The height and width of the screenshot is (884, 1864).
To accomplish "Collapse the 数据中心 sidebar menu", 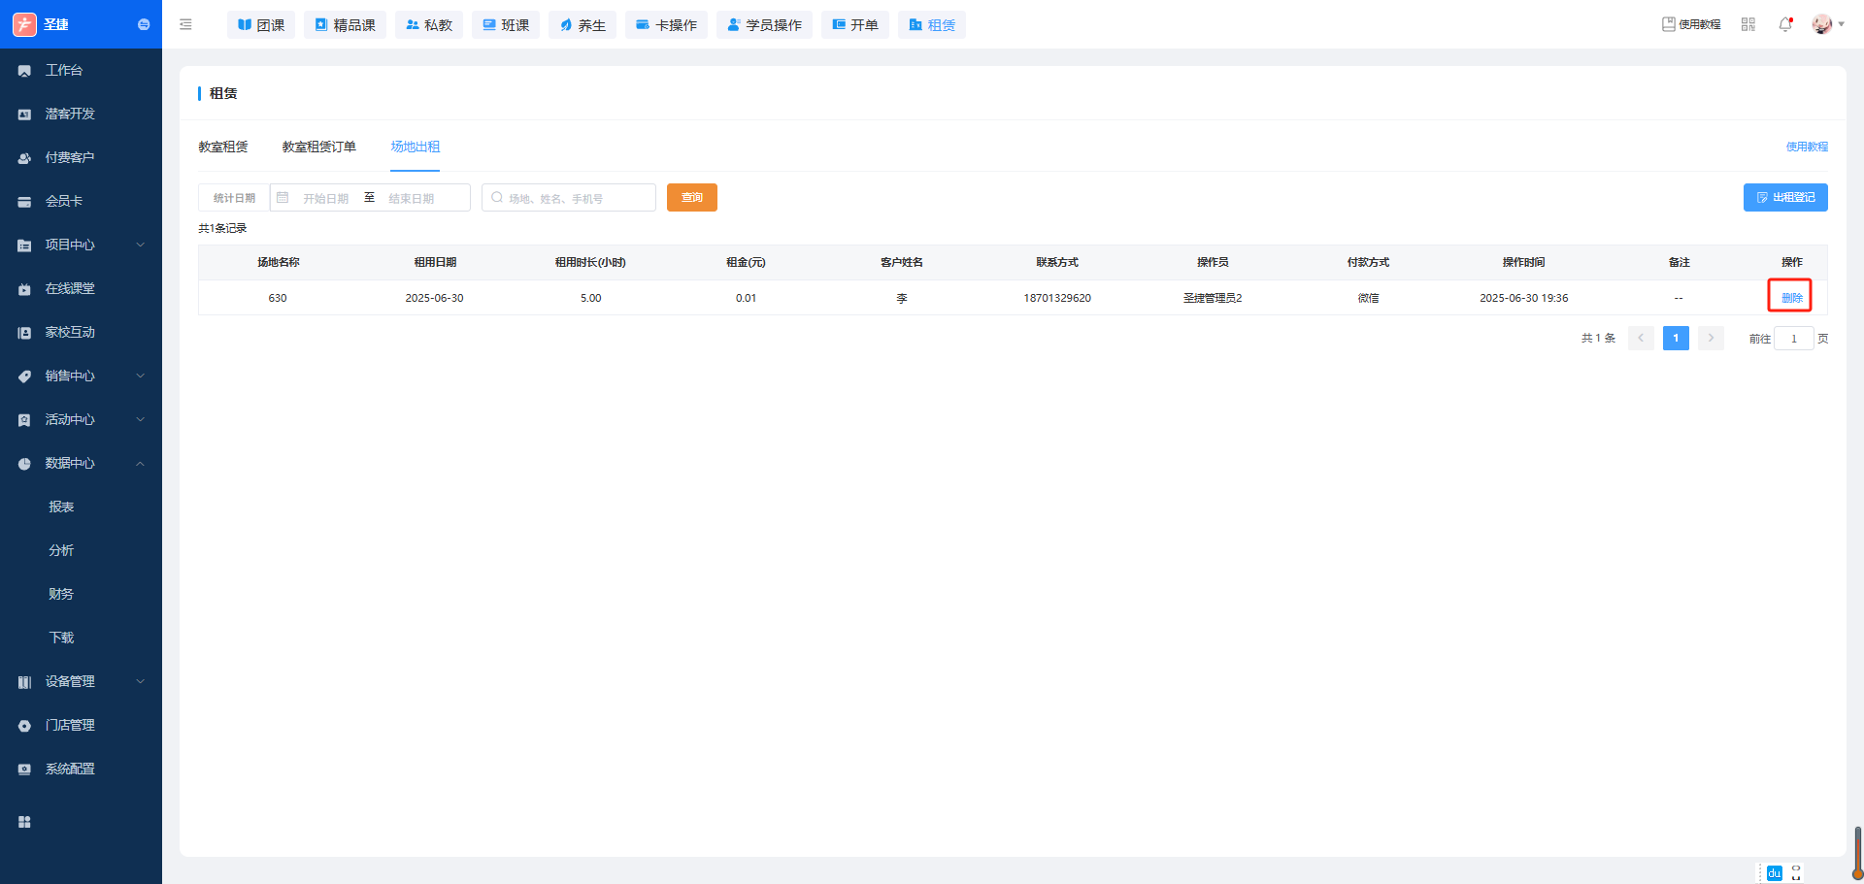I will [x=81, y=463].
